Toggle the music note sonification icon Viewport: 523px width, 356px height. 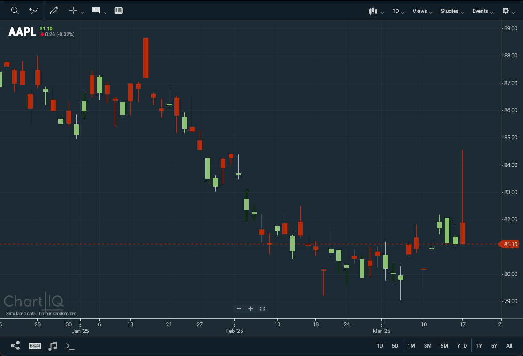(x=53, y=346)
